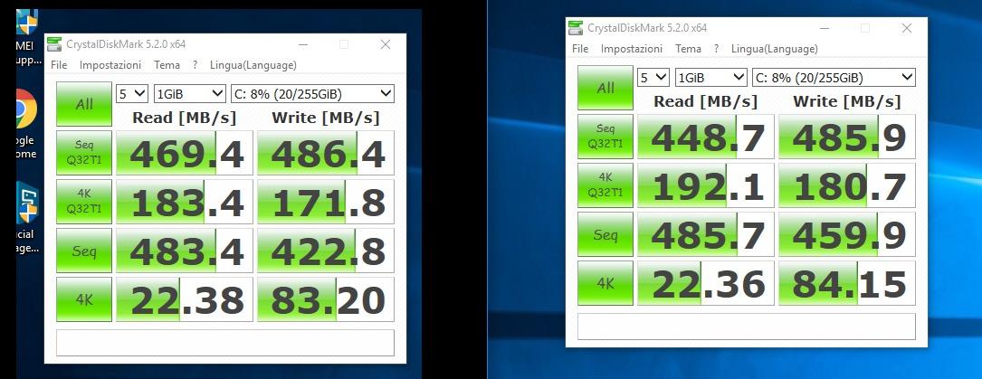The image size is (982, 379).
Task: Click 4K Q32T1 read value 192.1
Action: (x=706, y=185)
